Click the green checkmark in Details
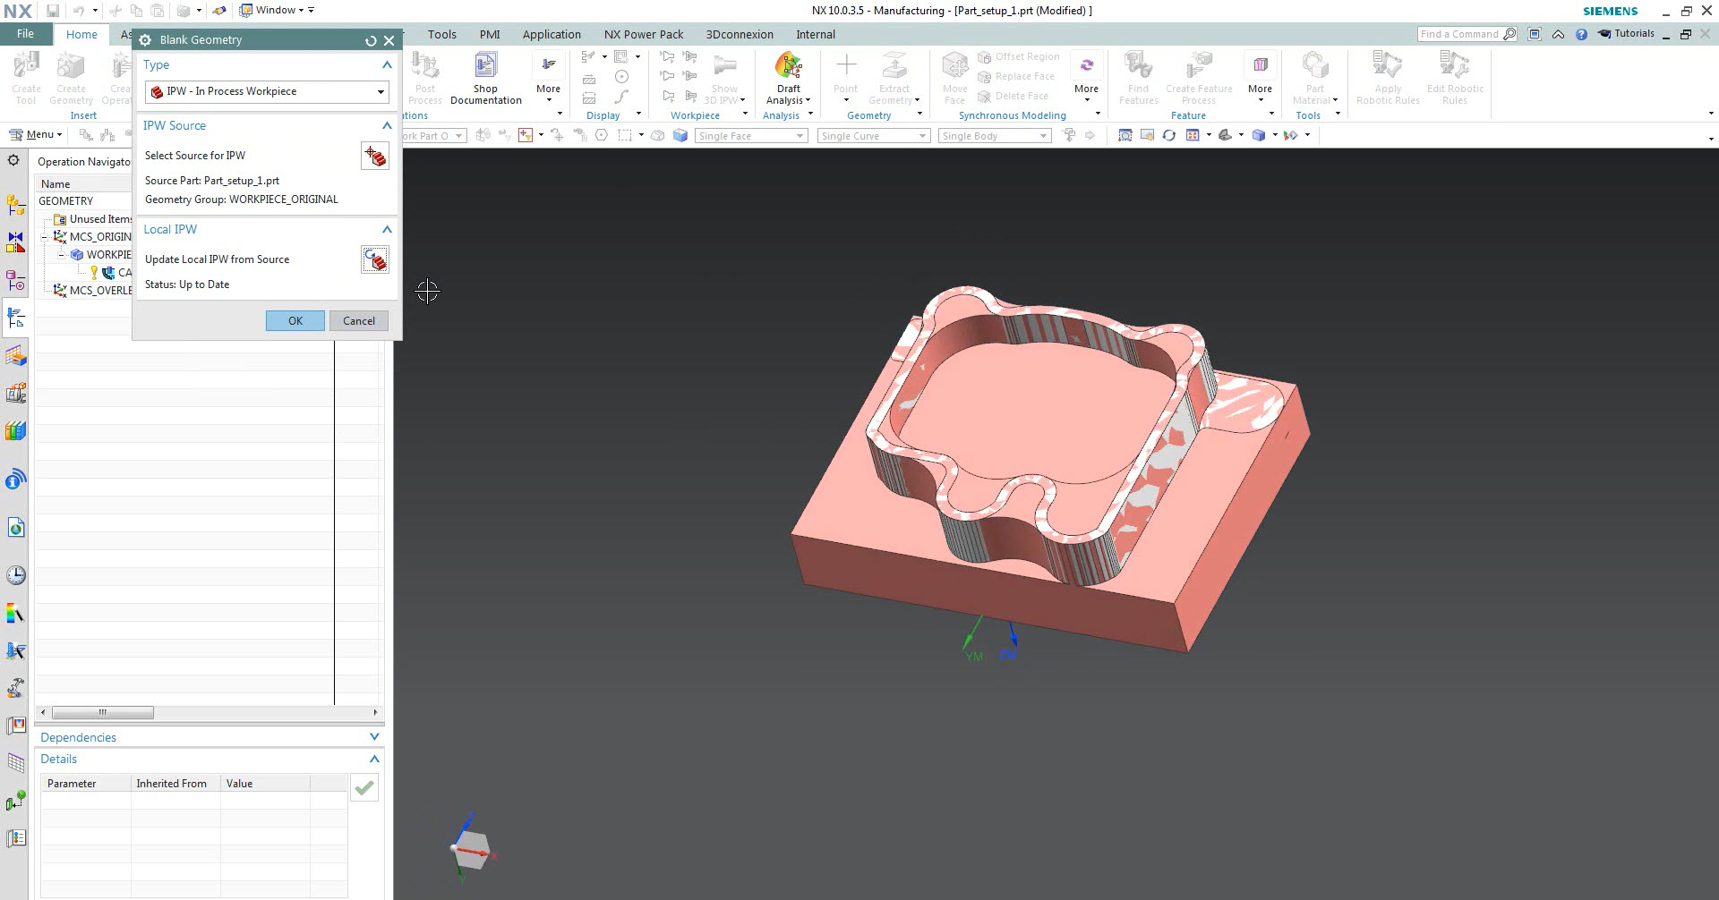This screenshot has width=1719, height=900. 363,788
